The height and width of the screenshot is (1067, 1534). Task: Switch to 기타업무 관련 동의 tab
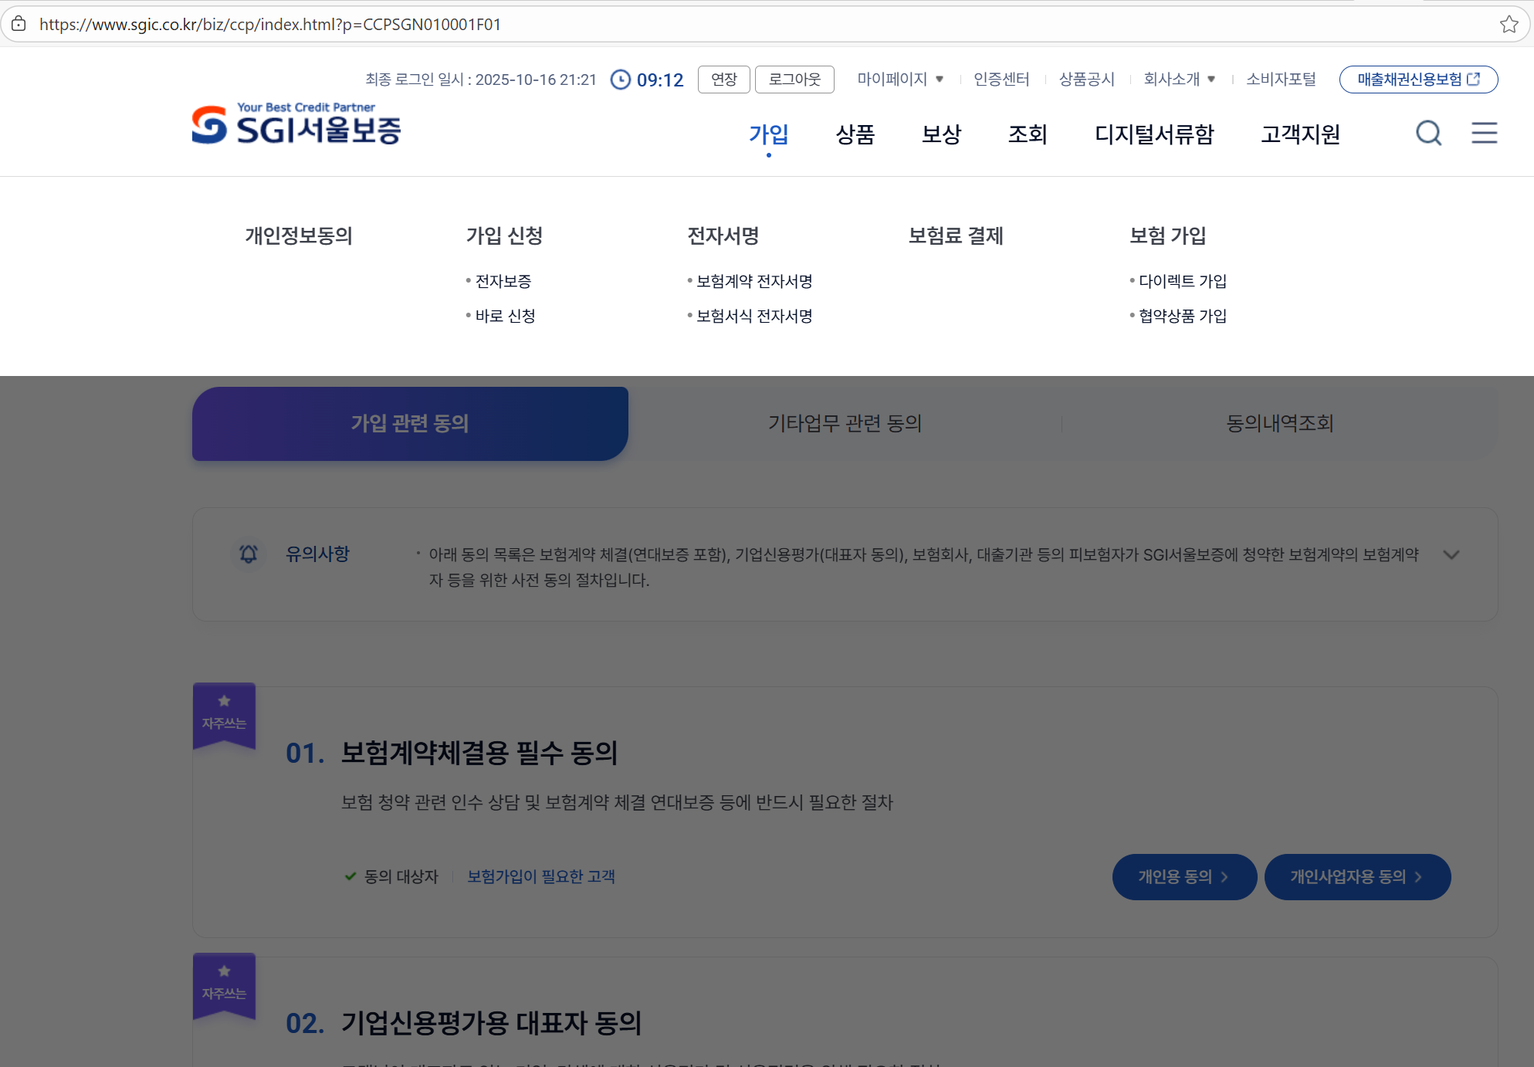tap(845, 423)
